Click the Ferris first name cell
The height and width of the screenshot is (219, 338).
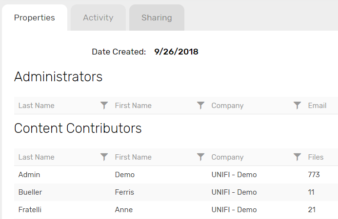tap(124, 192)
